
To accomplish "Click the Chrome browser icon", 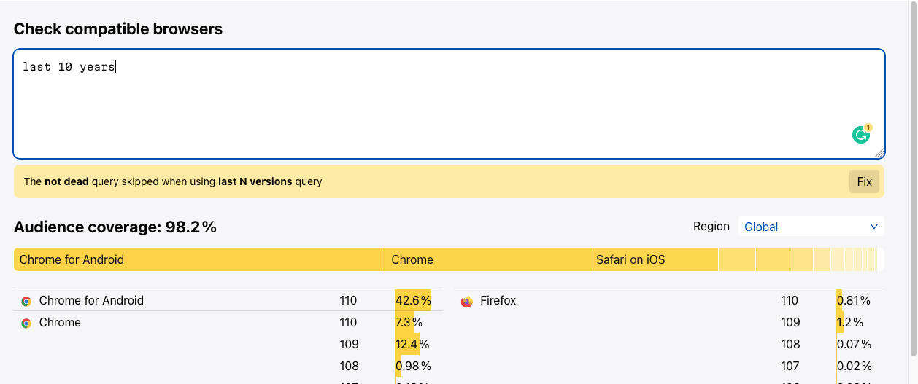I will pyautogui.click(x=26, y=323).
